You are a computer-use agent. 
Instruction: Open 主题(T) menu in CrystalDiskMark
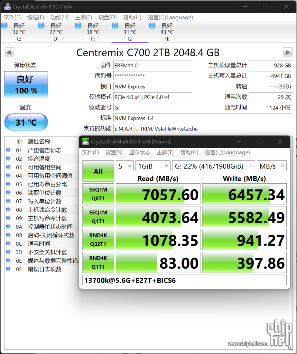pyautogui.click(x=165, y=152)
